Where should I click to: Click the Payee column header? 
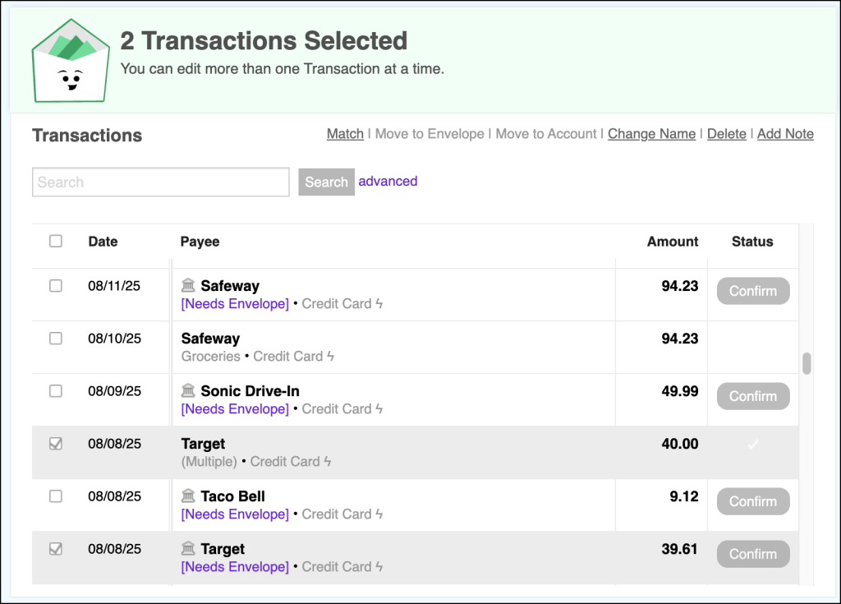click(200, 242)
